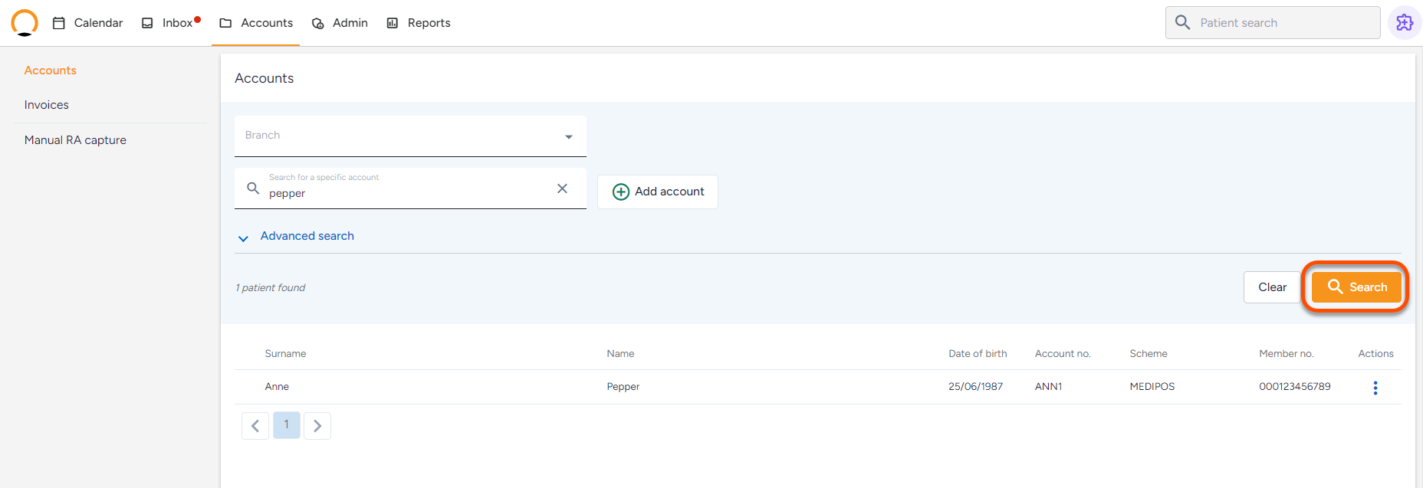
Task: Click the Patient search field
Action: (1273, 23)
